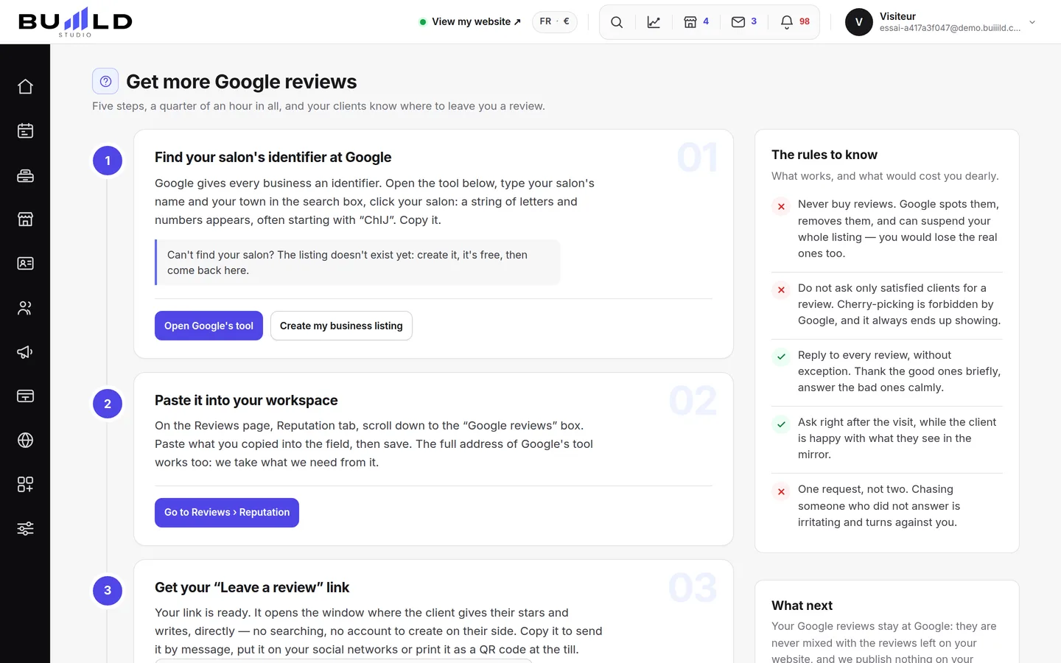1061x663 pixels.
Task: Click the BUILD Studio logo
Action: pyautogui.click(x=75, y=22)
